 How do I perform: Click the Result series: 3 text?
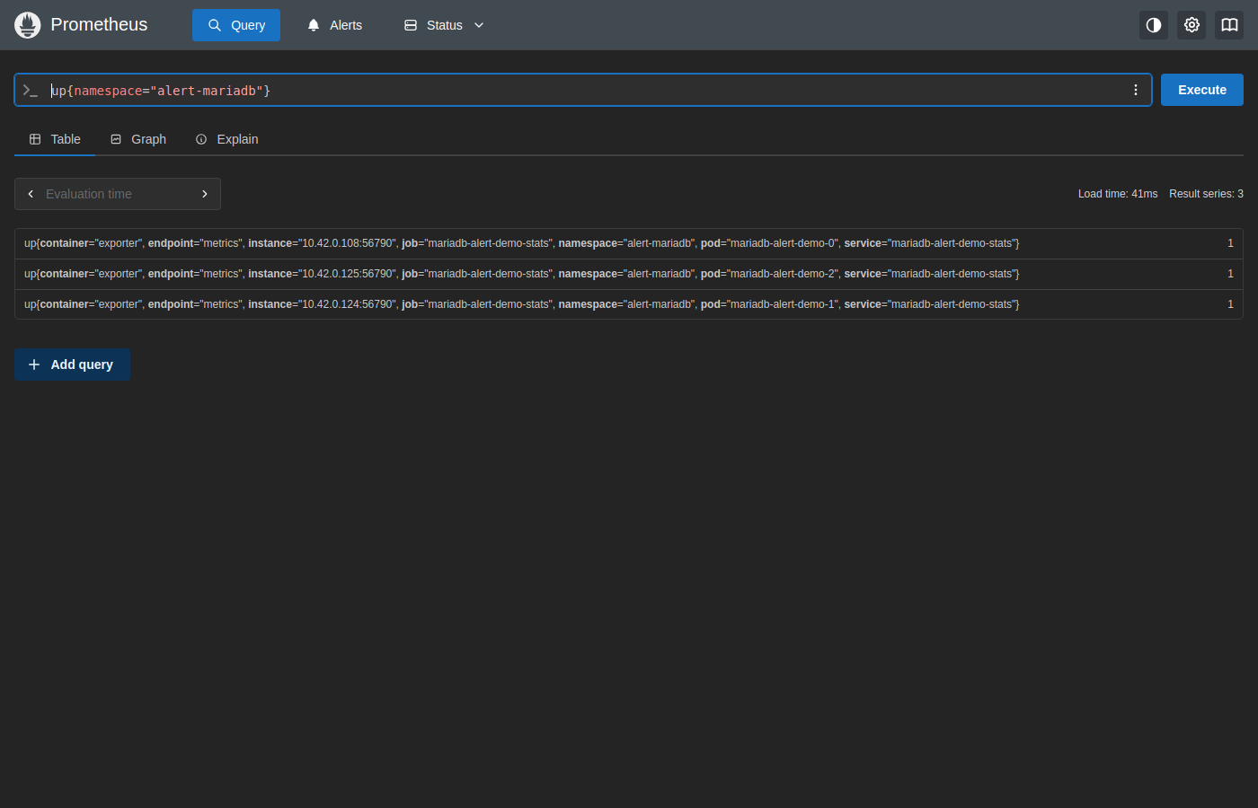(x=1206, y=194)
